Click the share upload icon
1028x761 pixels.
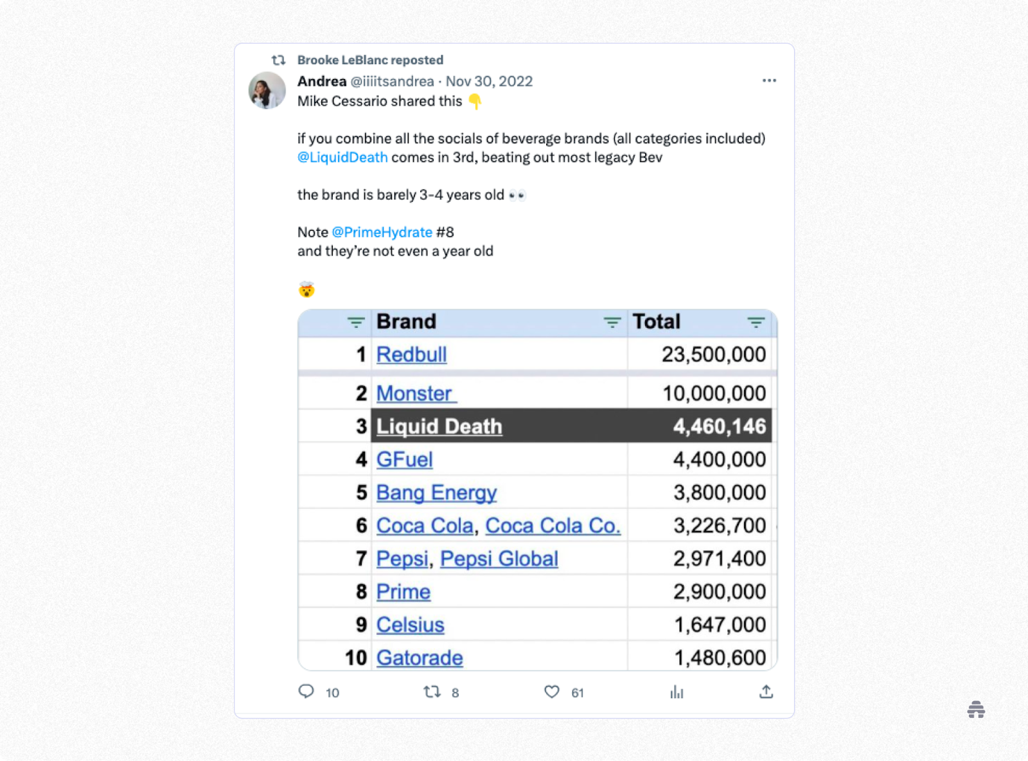point(766,692)
